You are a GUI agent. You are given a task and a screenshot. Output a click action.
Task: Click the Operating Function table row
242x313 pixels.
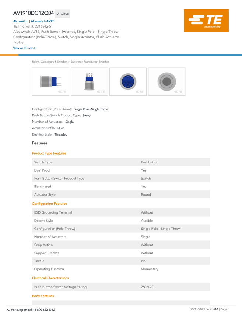click(121, 269)
